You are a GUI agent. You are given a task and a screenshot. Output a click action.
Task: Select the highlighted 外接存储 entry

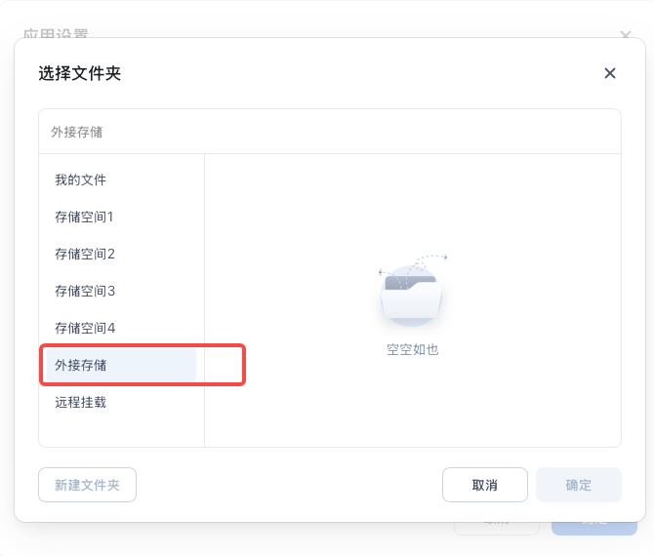pyautogui.click(x=121, y=365)
